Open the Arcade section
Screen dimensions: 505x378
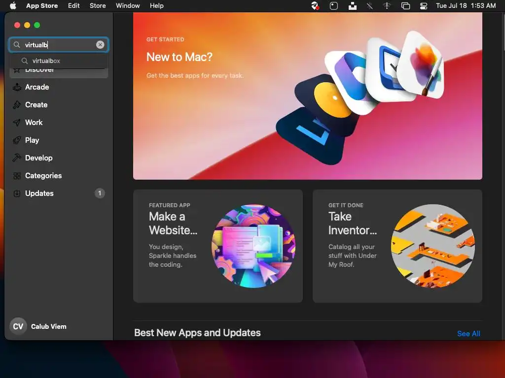coord(59,87)
